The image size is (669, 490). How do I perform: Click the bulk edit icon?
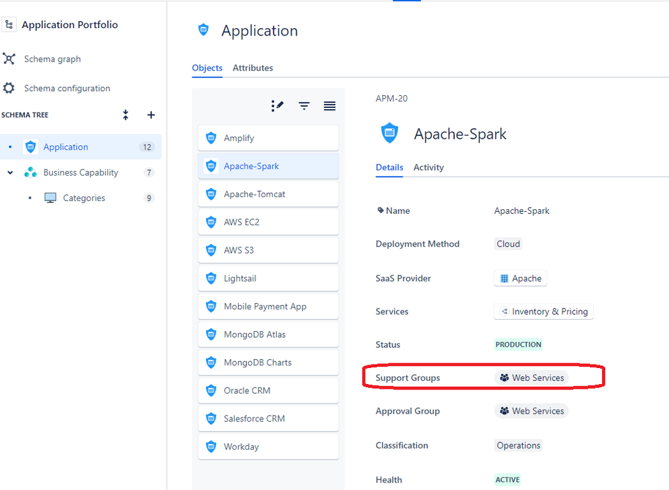point(278,106)
